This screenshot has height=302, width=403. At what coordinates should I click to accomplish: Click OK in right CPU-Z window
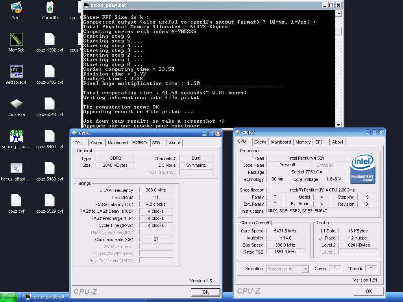click(x=369, y=291)
